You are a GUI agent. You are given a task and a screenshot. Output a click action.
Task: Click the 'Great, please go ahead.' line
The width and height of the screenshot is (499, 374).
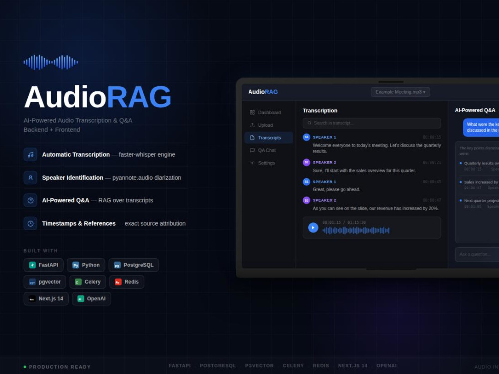(336, 190)
